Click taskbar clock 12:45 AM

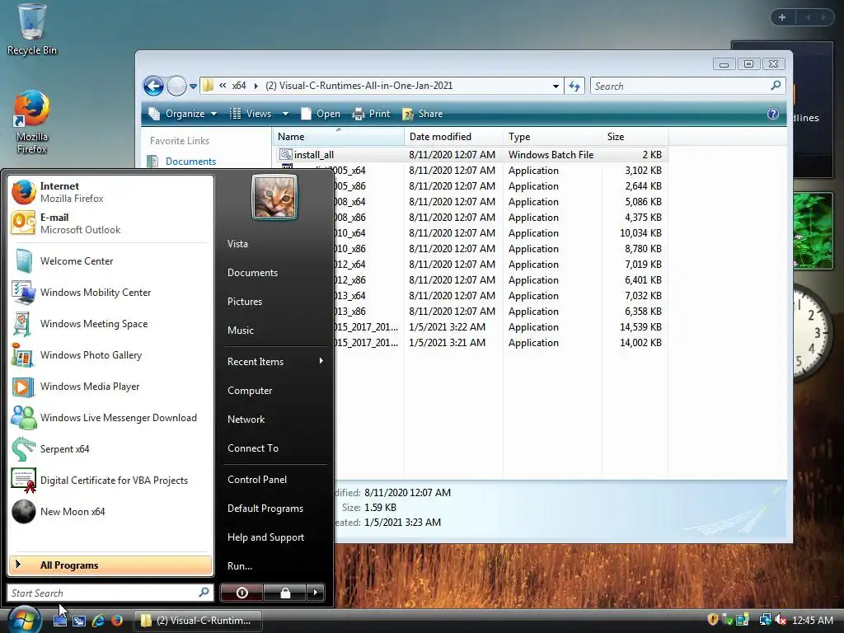point(812,620)
